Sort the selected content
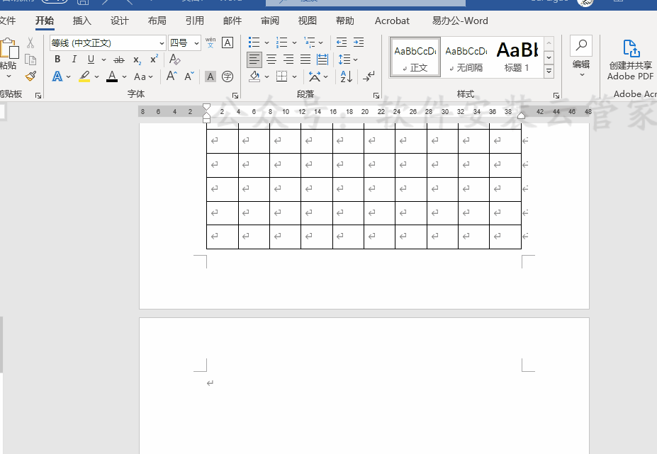 (x=347, y=76)
